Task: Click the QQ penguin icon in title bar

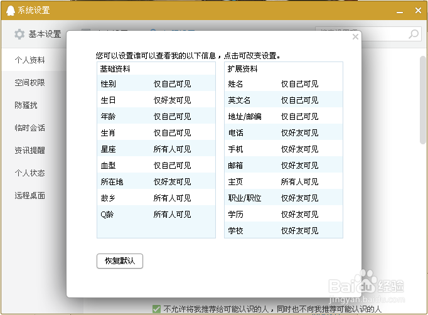Action: click(11, 11)
